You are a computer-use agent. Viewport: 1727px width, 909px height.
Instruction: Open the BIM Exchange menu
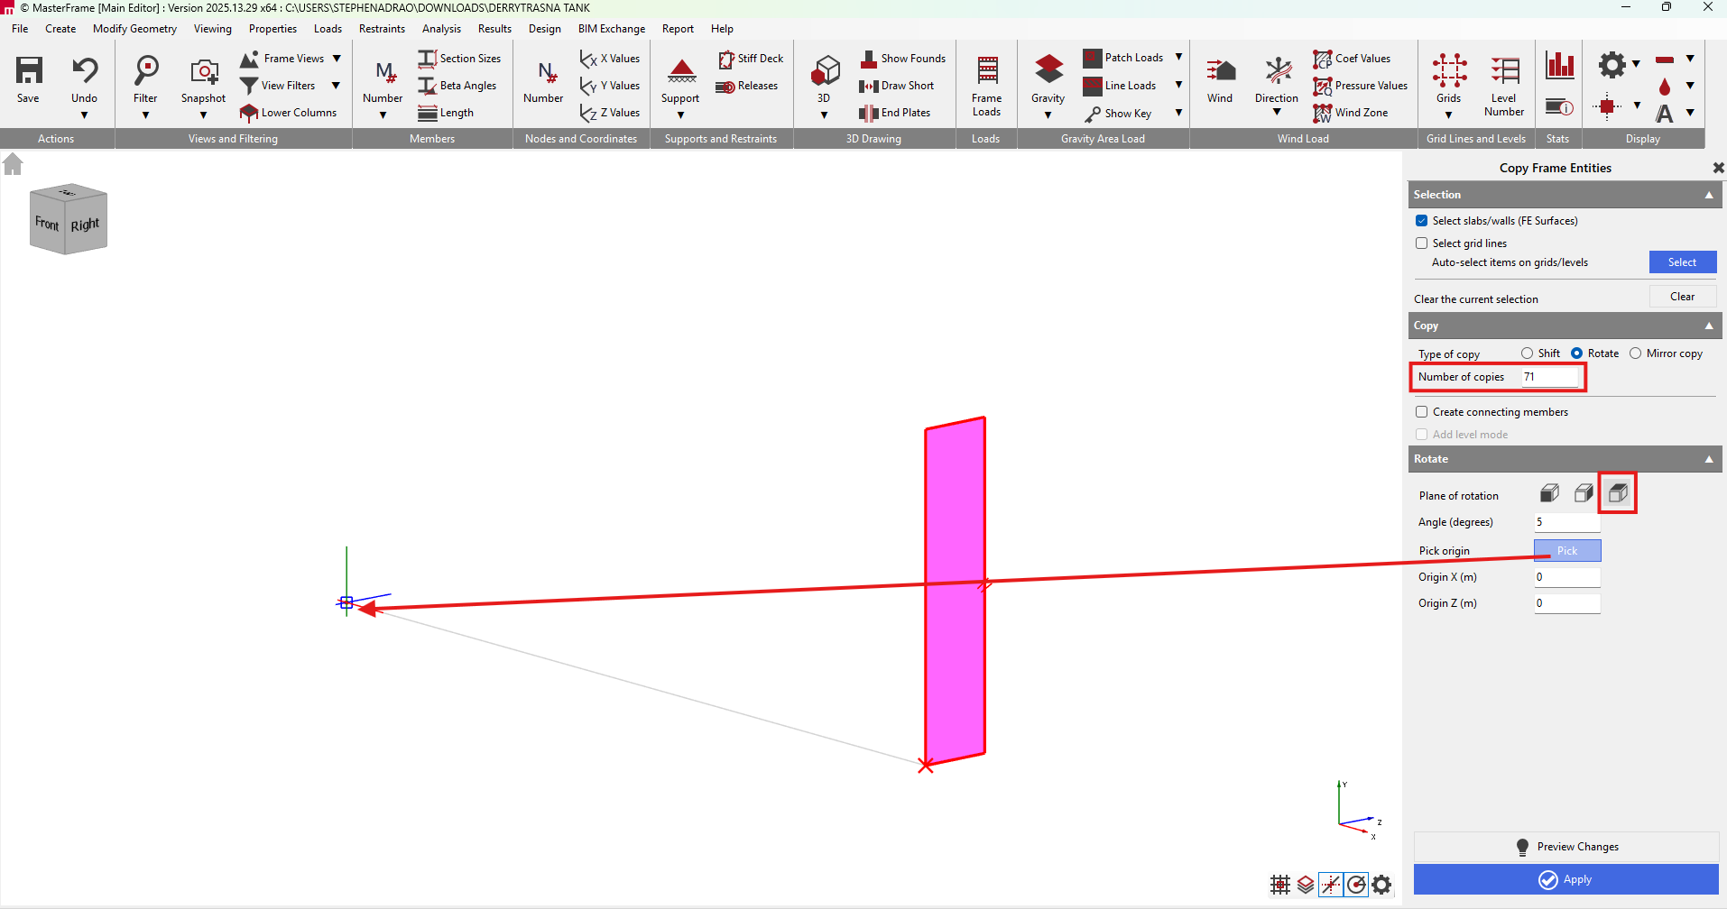pos(611,29)
